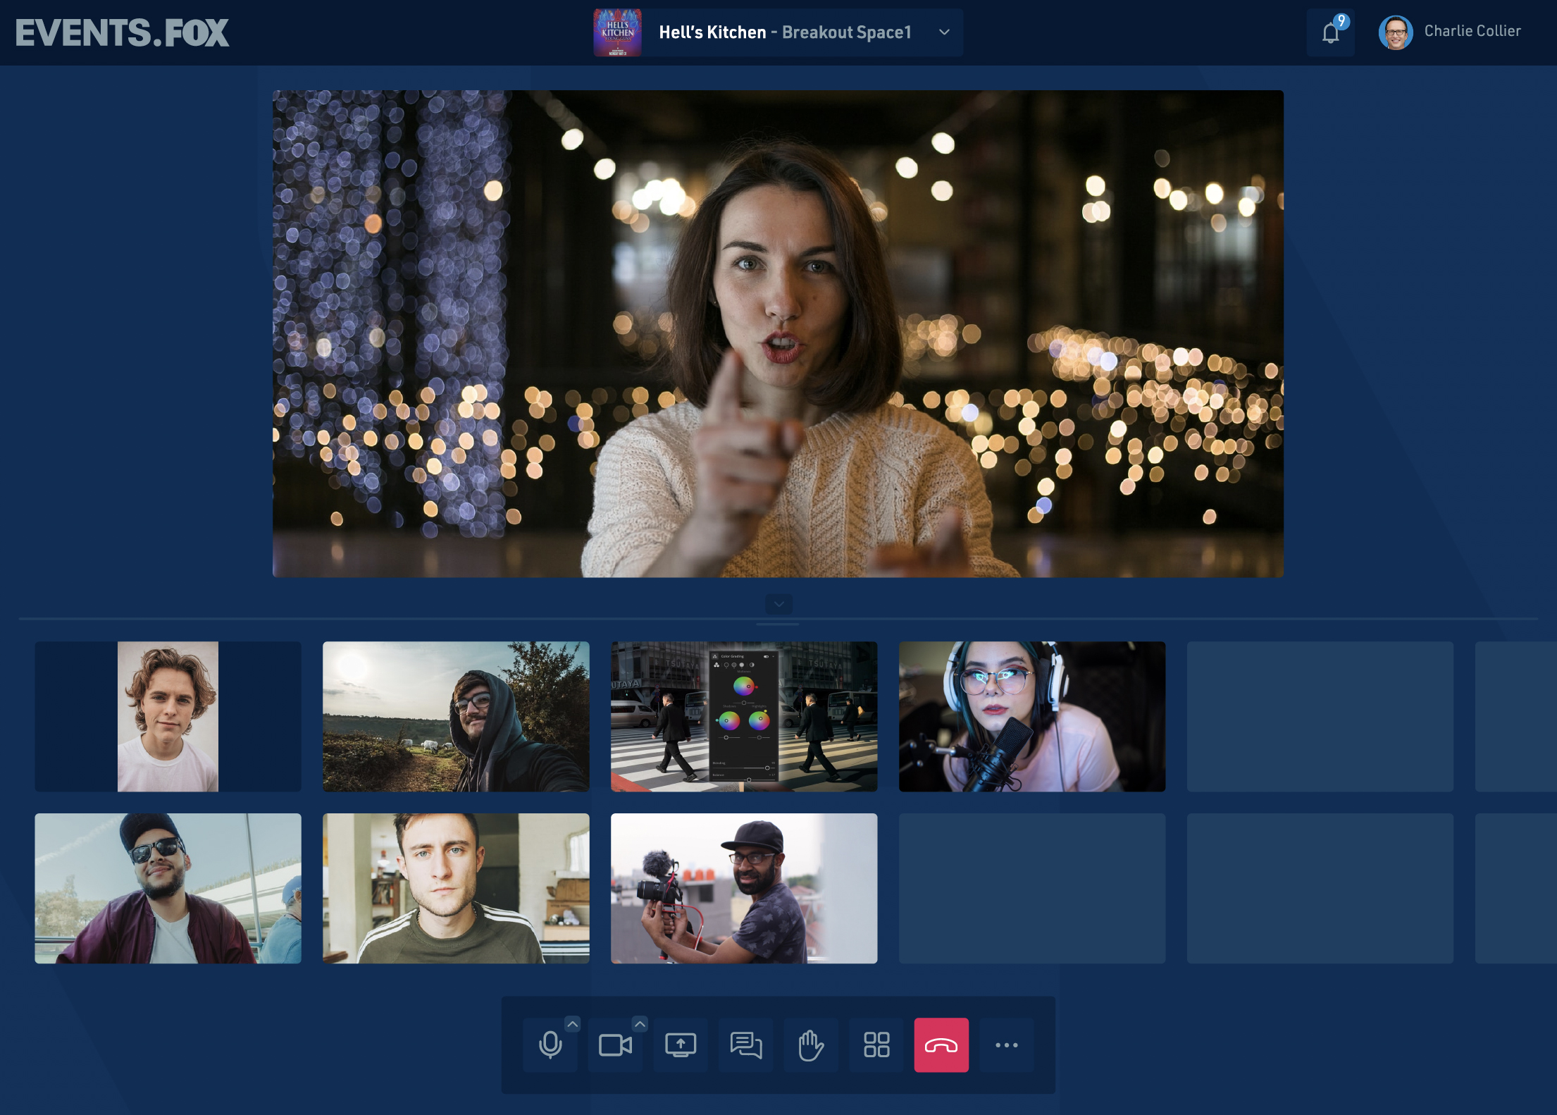1557x1115 pixels.
Task: Select the man in sunglasses and cap tile
Action: pos(168,889)
